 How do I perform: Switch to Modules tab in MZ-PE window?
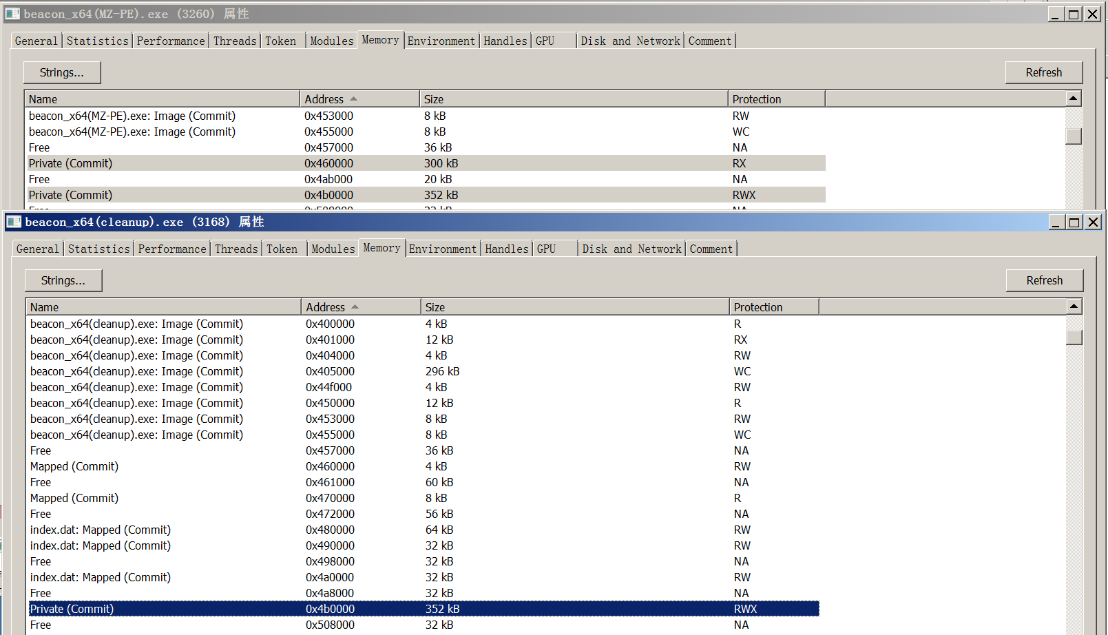(331, 41)
